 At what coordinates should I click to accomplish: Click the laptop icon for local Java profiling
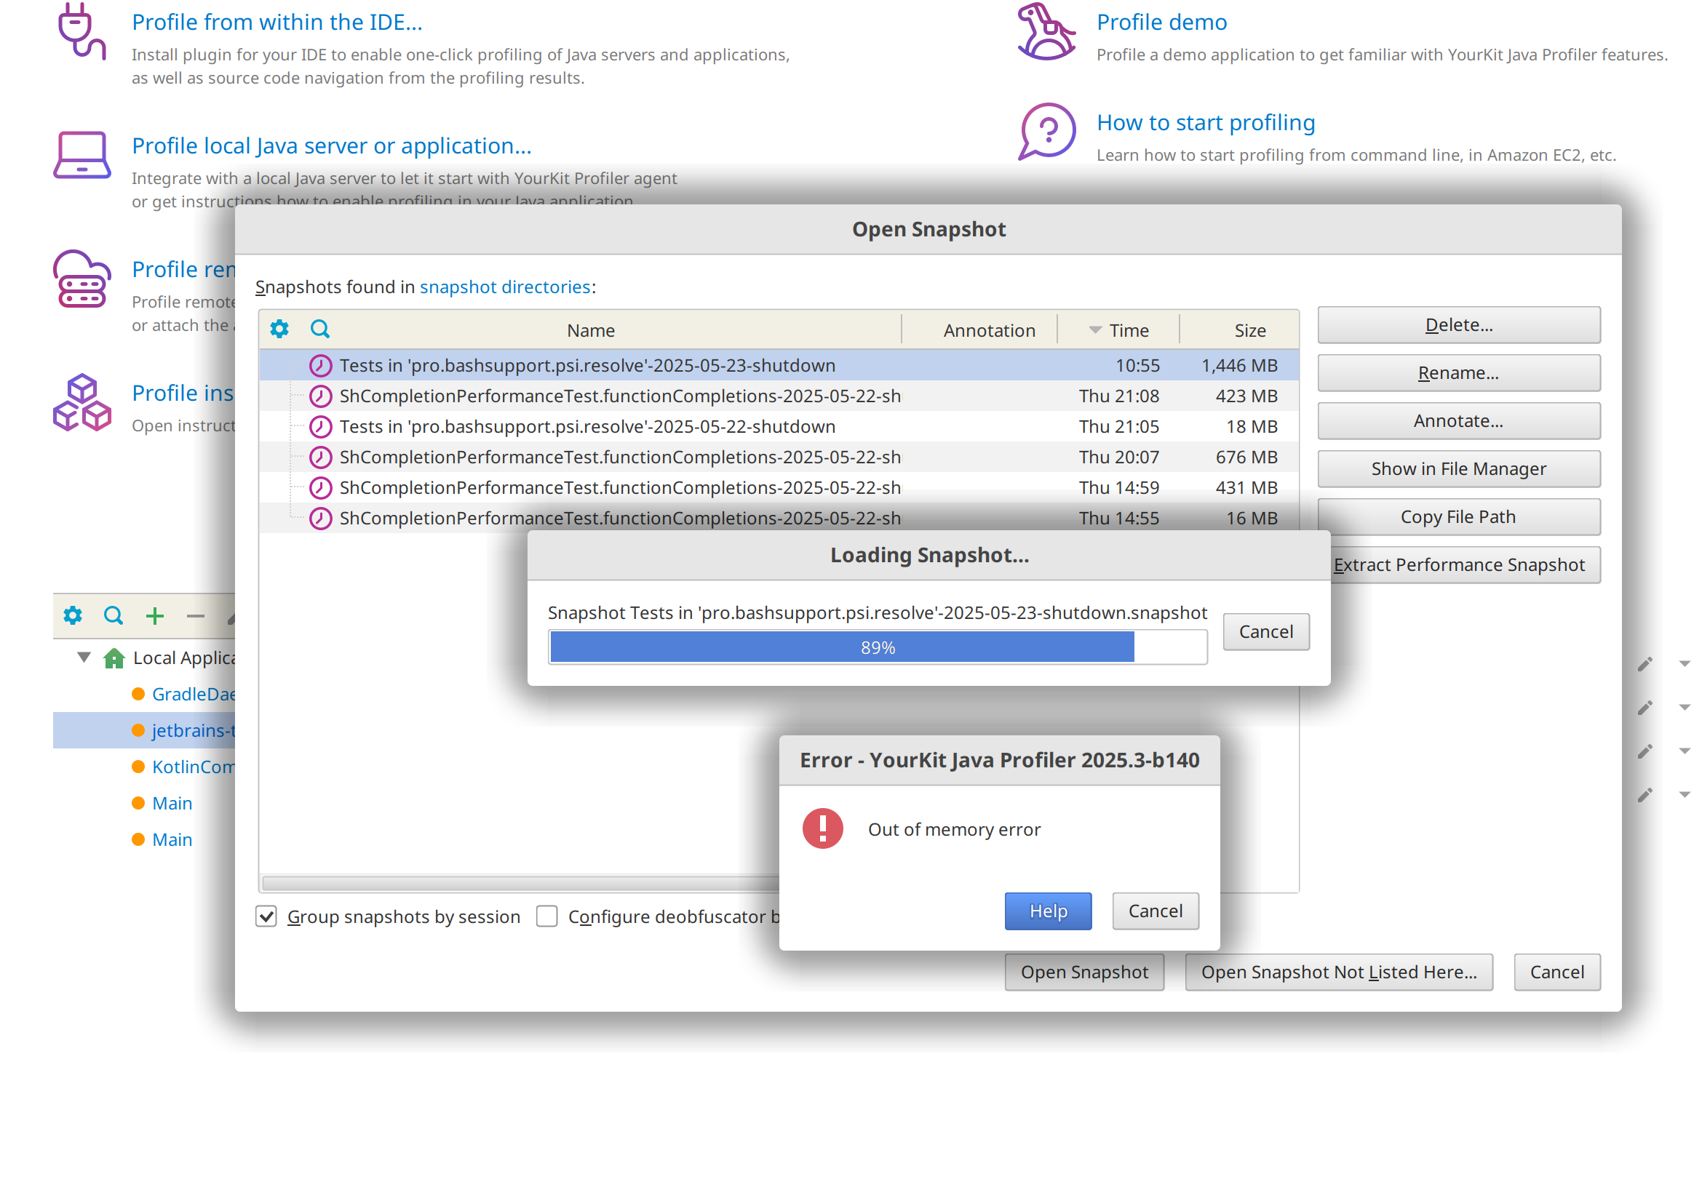81,155
